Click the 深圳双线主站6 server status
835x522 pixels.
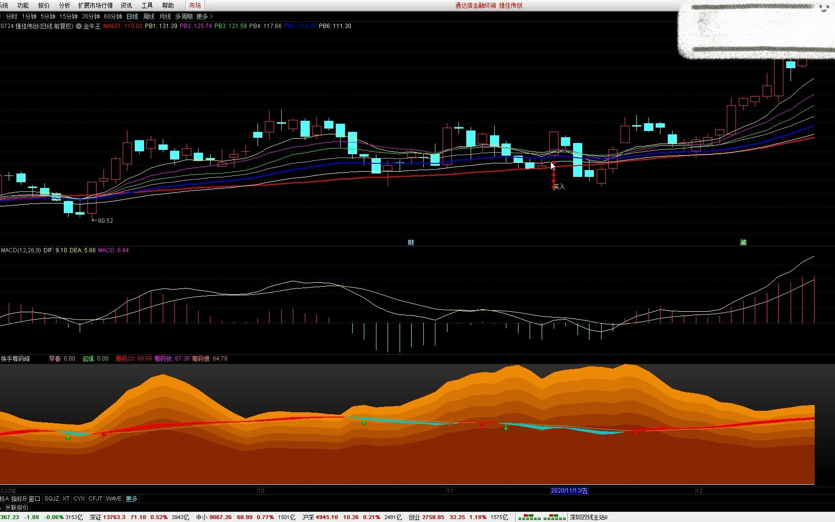(x=589, y=517)
